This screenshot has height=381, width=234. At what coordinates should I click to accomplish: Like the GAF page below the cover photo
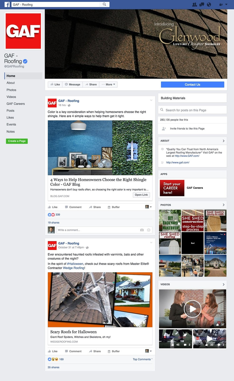click(55, 84)
